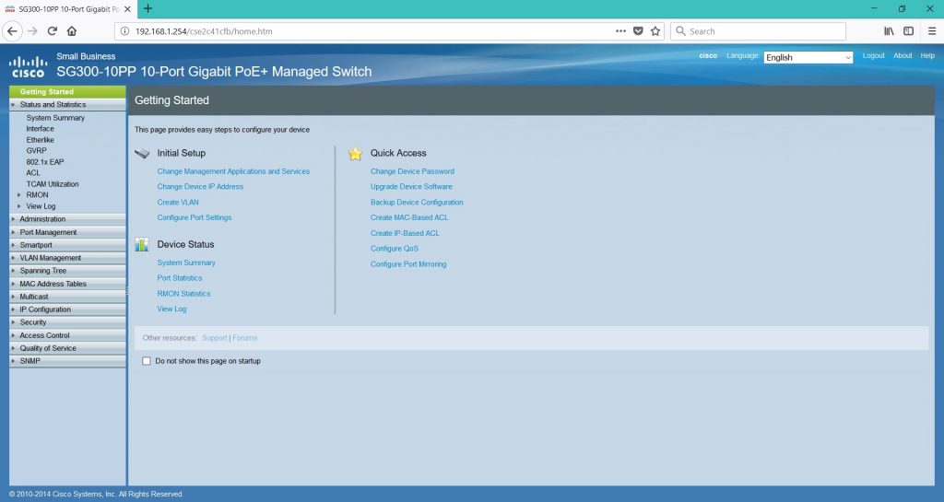This screenshot has height=502, width=944.
Task: Expand the SNMP section
Action: coord(67,361)
